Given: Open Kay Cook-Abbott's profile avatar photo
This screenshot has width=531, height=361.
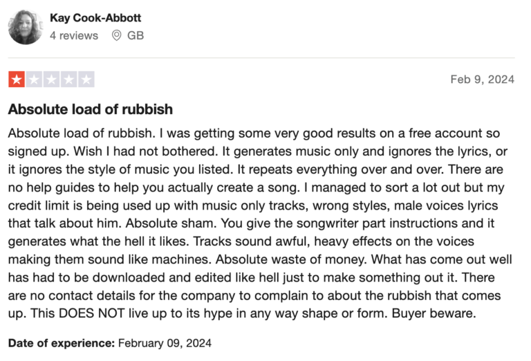Looking at the screenshot, I should [x=26, y=27].
